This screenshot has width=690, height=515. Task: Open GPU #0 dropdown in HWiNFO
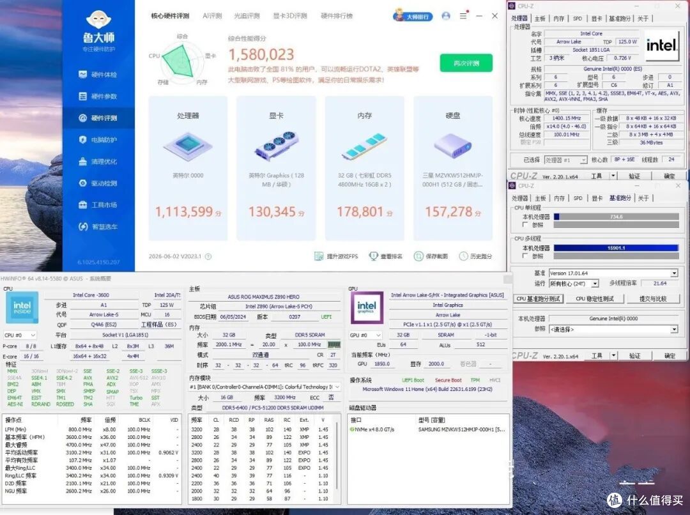coord(365,335)
